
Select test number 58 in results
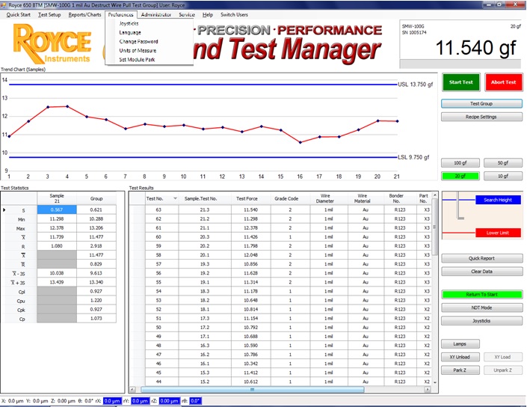(x=158, y=255)
